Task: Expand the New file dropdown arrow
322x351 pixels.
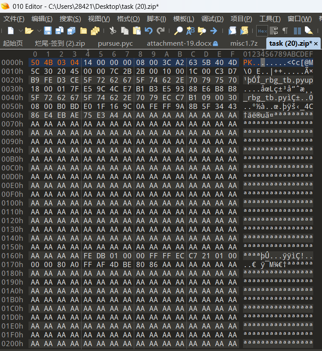Action: coord(21,31)
